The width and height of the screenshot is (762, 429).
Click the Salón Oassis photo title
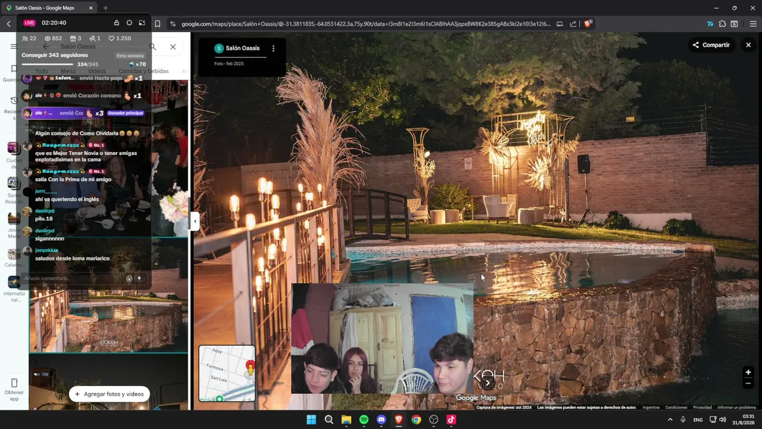[x=242, y=48]
